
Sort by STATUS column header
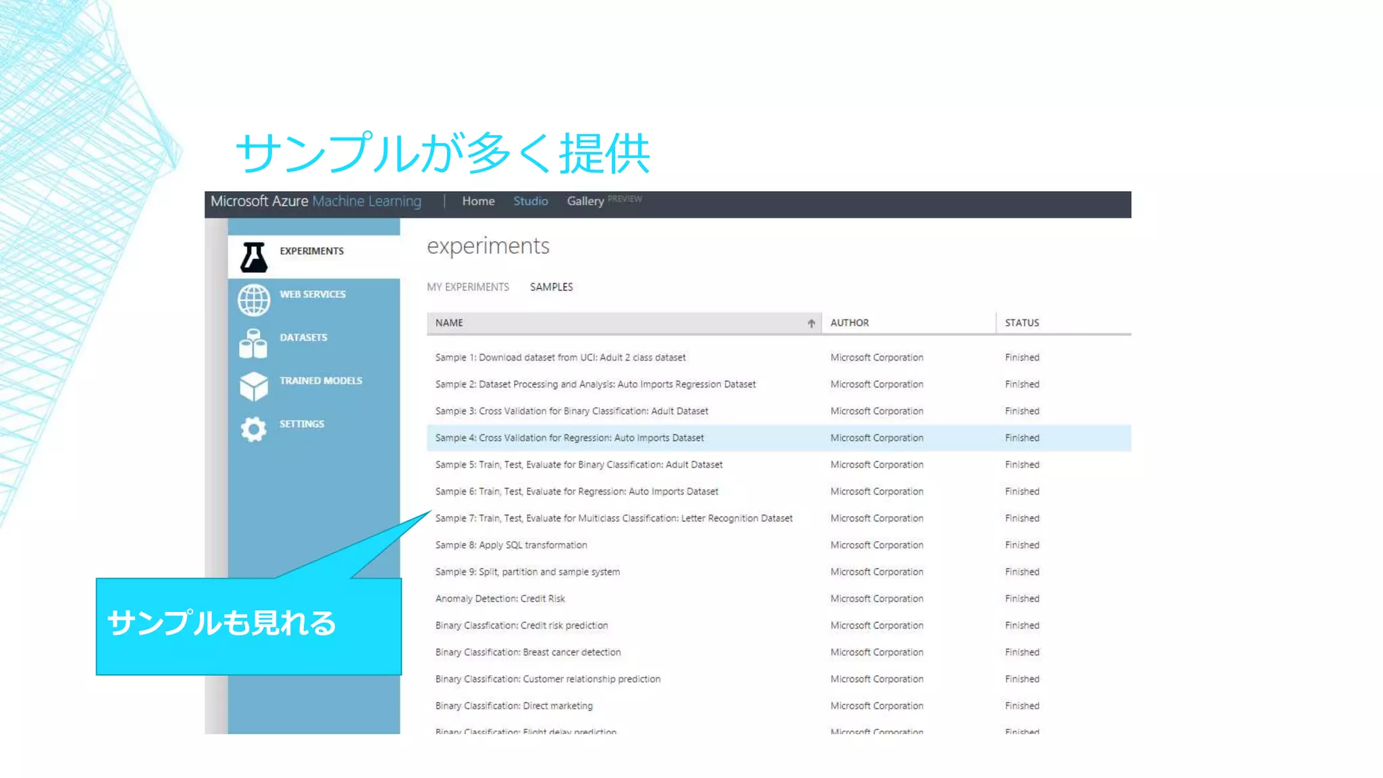[1022, 323]
